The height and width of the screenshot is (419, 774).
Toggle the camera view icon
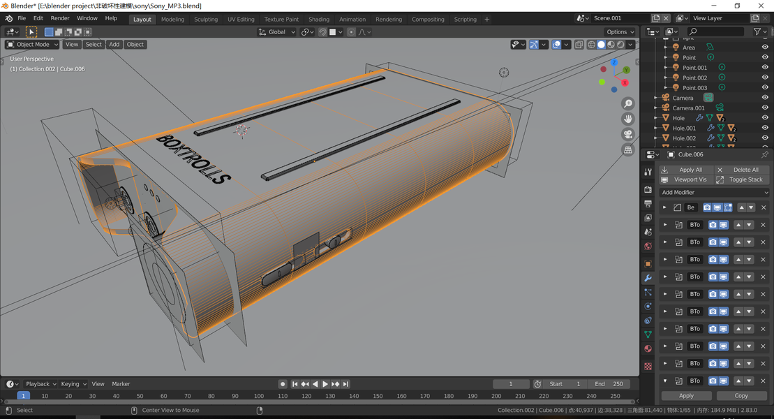pyautogui.click(x=628, y=134)
